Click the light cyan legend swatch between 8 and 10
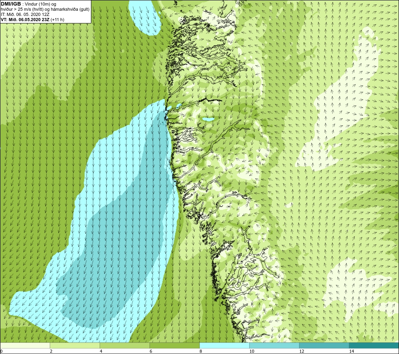Viewport: 399px width, 354px height. pyautogui.click(x=224, y=345)
